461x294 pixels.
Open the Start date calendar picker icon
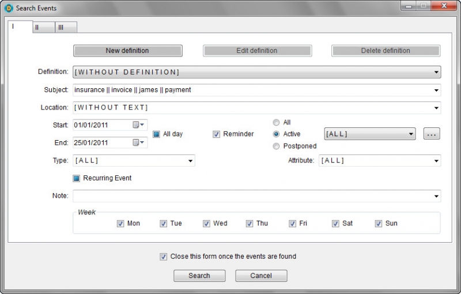pyautogui.click(x=138, y=125)
